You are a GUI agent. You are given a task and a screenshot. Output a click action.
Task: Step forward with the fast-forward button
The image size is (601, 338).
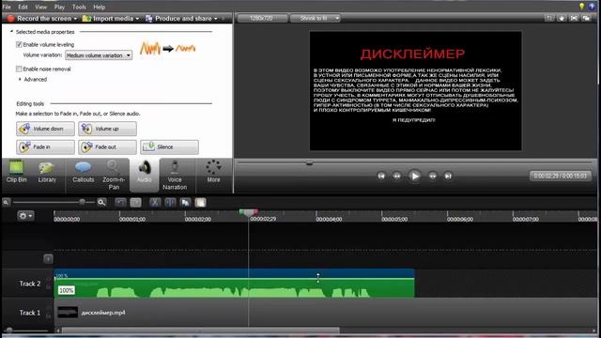pyautogui.click(x=432, y=176)
